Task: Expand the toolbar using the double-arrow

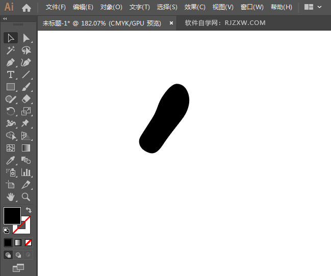Action: 5,18
